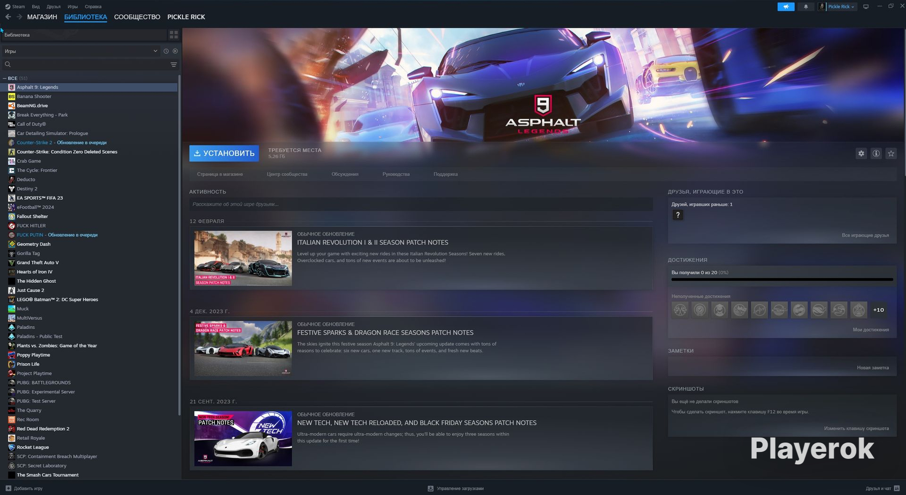Image resolution: width=906 pixels, height=495 pixels.
Task: Click Изменить клавишу скриншота
Action: [856, 429]
